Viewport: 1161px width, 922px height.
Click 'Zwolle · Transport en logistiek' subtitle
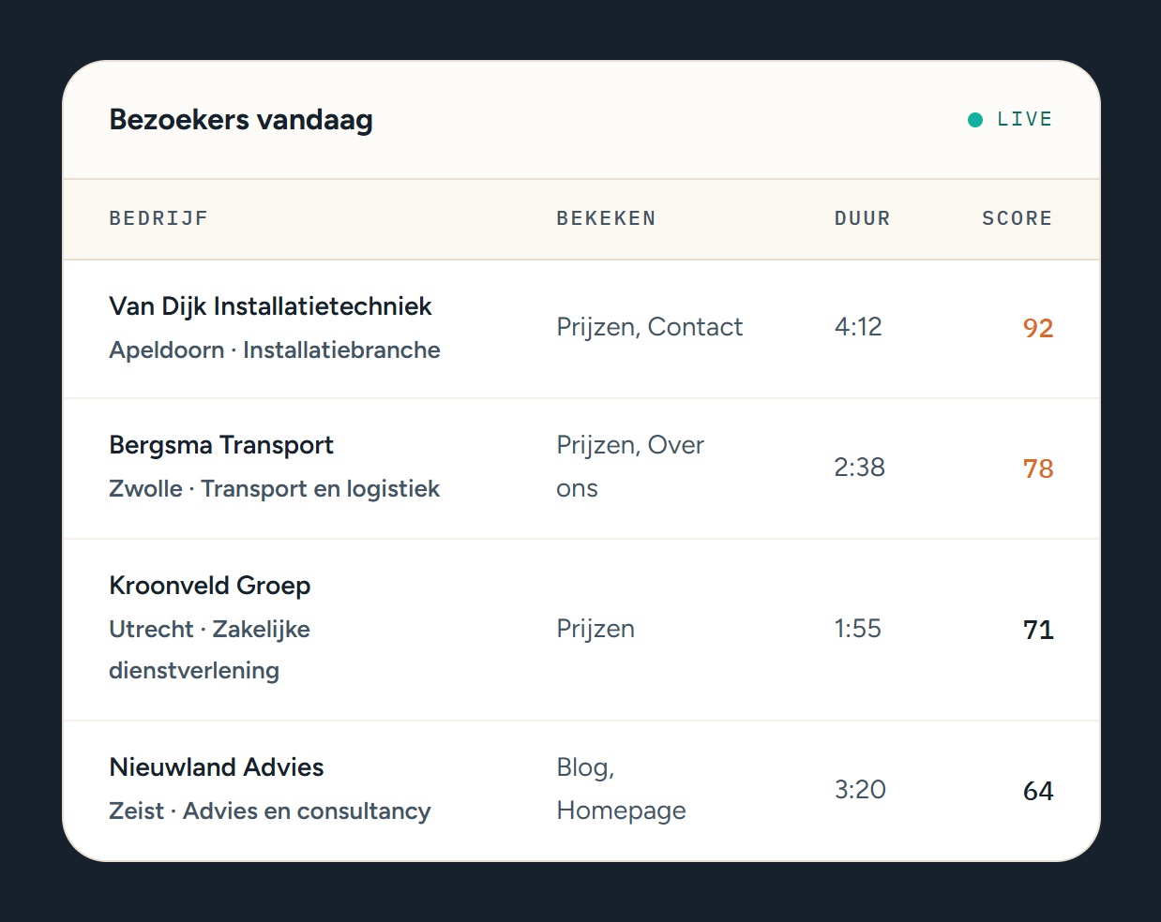(274, 488)
